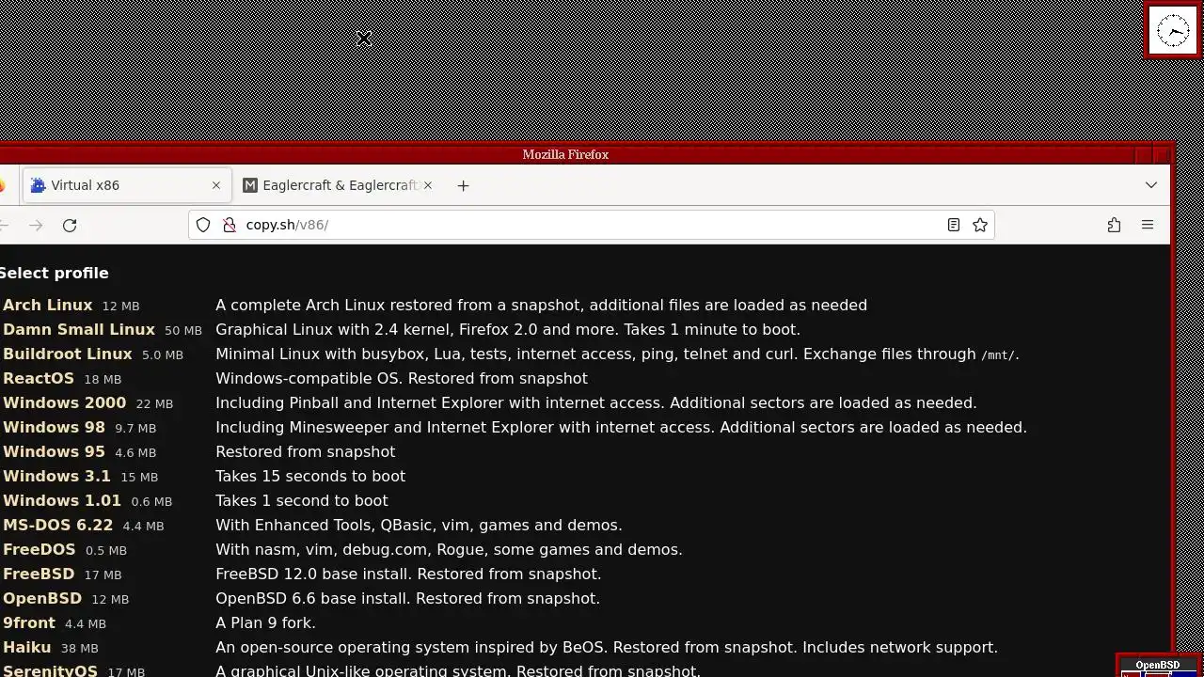Select the MS-DOS 6.22 profile
This screenshot has height=677, width=1204.
[x=57, y=525]
